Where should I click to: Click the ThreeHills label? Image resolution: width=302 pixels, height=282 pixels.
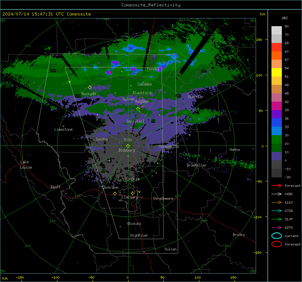[x=169, y=147]
